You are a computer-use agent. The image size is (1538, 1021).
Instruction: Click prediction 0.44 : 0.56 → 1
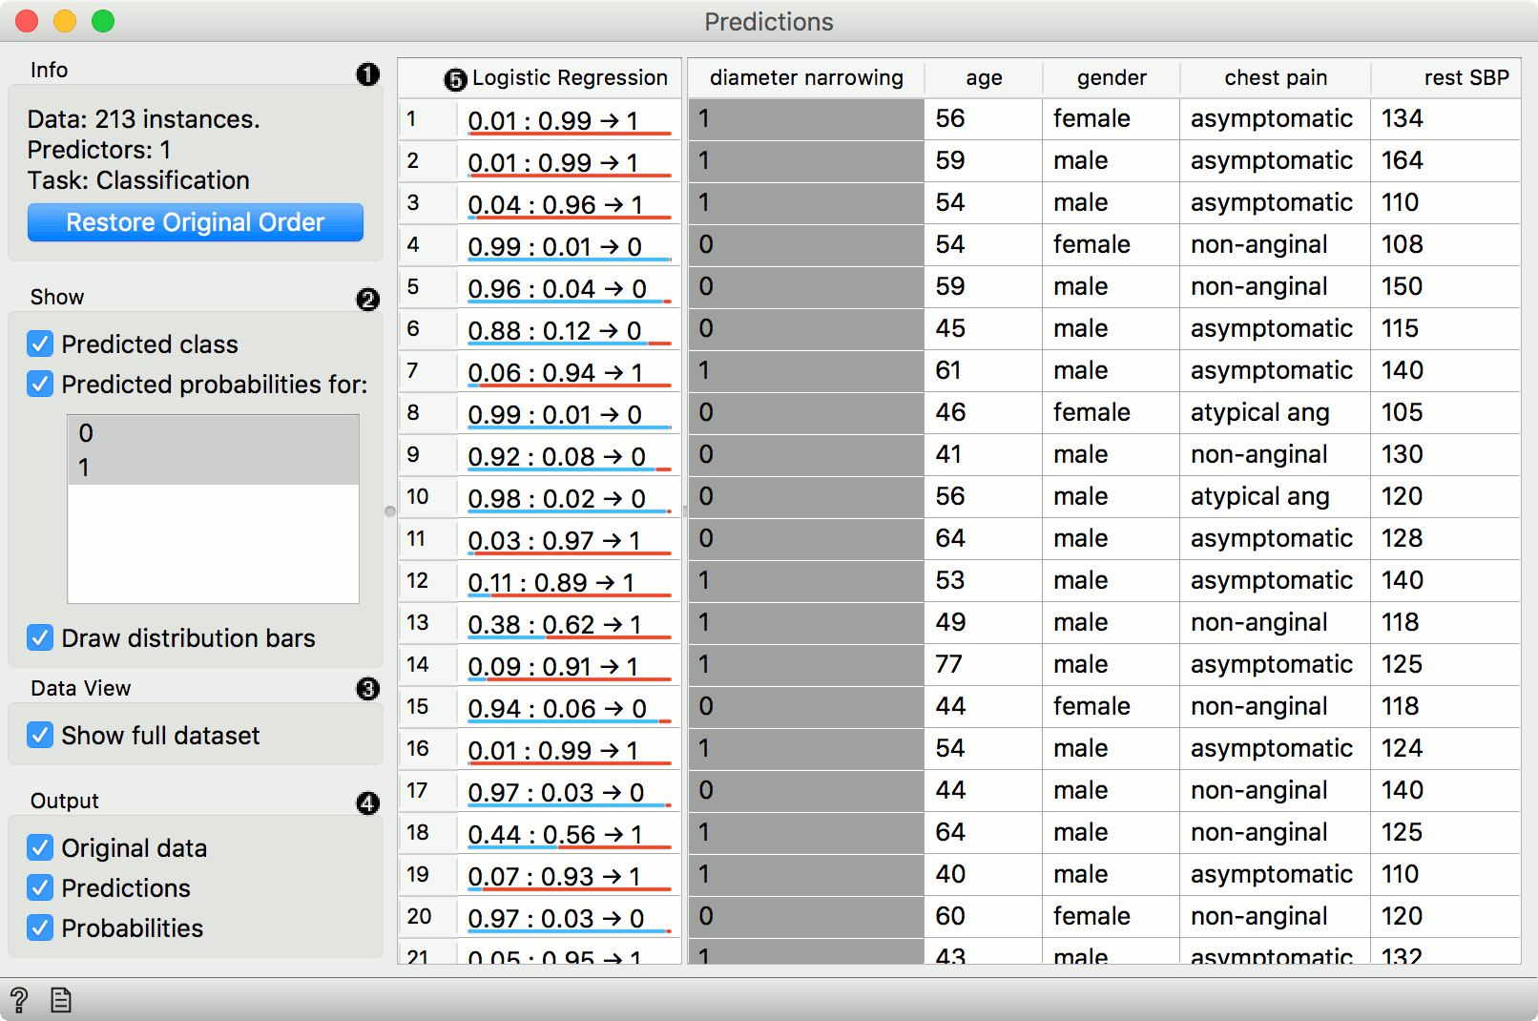coord(570,833)
